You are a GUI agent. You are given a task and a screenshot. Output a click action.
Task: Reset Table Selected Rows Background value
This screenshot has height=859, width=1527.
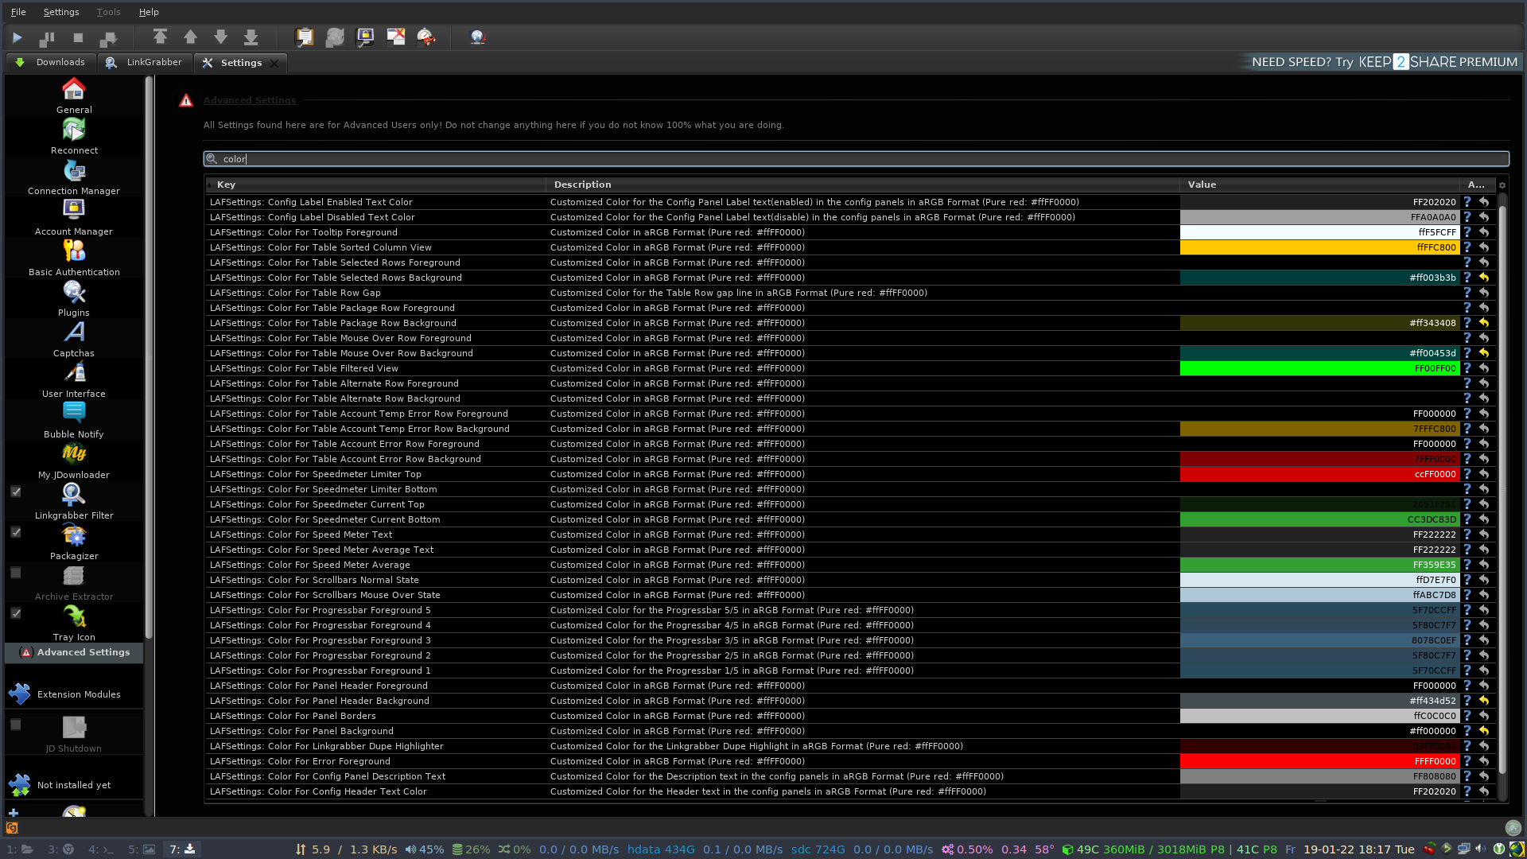1484,278
